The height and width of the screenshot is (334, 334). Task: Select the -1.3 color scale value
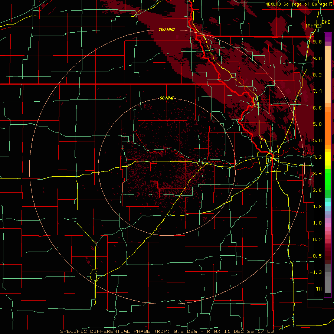tap(316, 272)
